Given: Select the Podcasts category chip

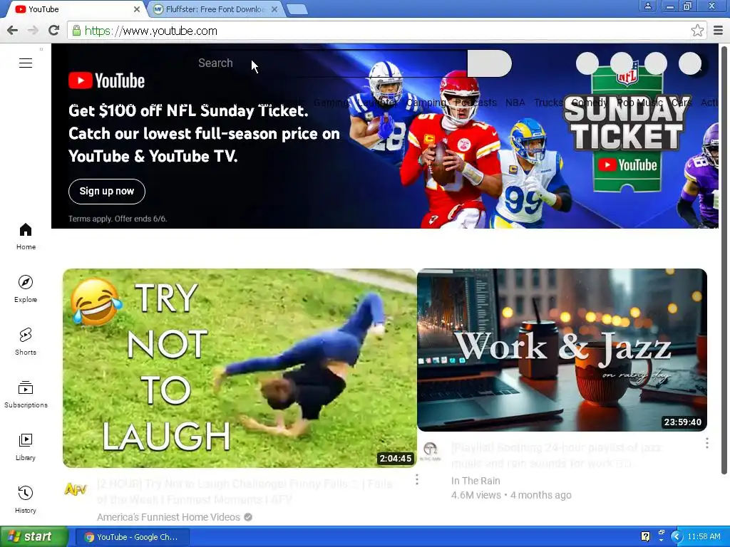Looking at the screenshot, I should pos(475,103).
